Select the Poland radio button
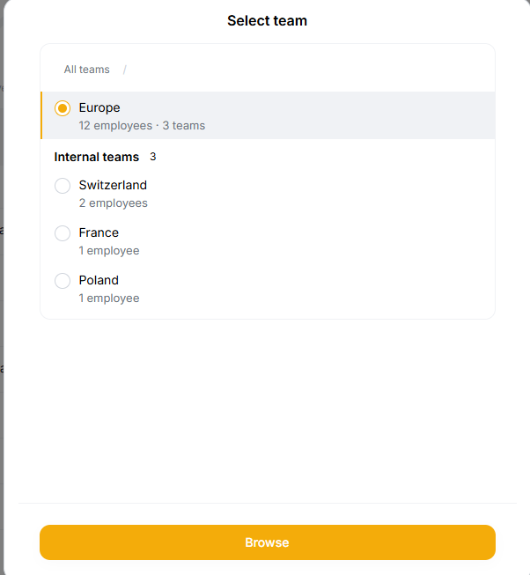Screen dimensions: 530x575 [x=63, y=281]
